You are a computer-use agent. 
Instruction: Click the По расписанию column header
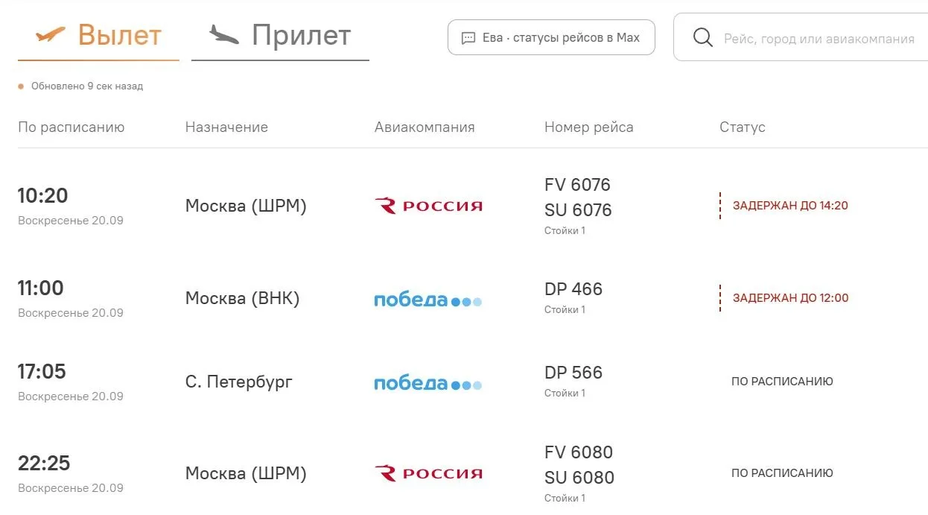(x=71, y=127)
